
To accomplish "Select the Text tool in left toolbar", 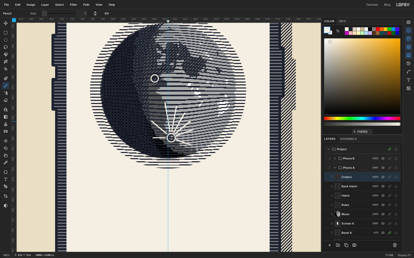I will (x=6, y=179).
